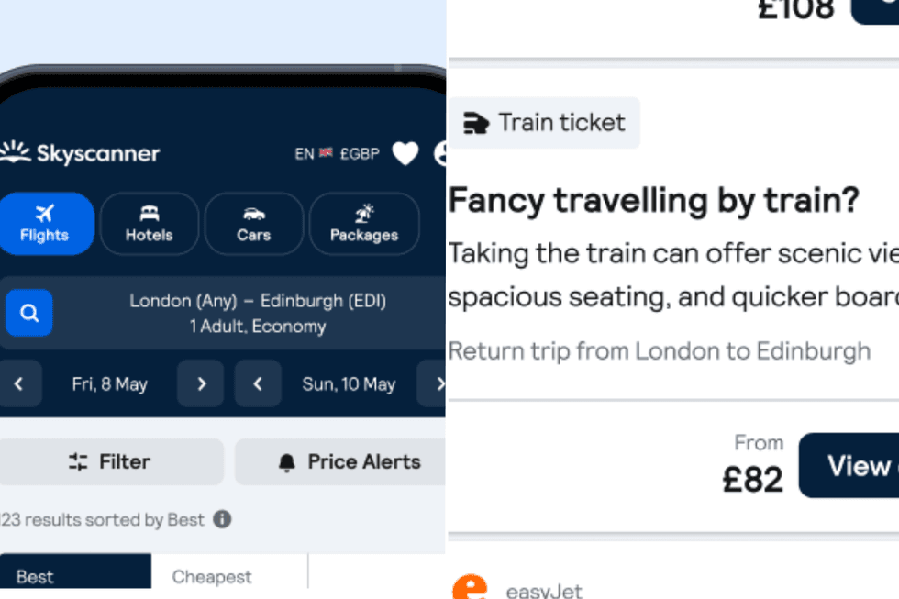Sort results by Cheapest
This screenshot has width=899, height=599.
pyautogui.click(x=212, y=576)
